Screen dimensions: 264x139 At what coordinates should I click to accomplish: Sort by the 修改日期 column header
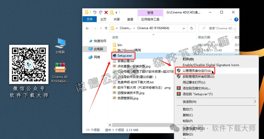pos(204,37)
